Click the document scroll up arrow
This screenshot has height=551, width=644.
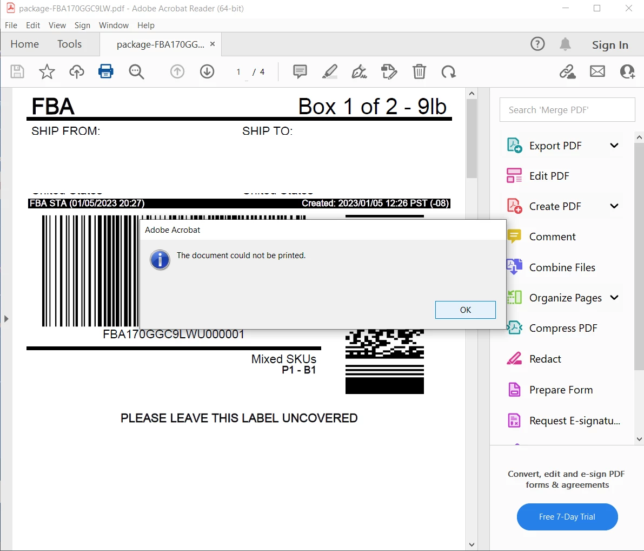[472, 93]
